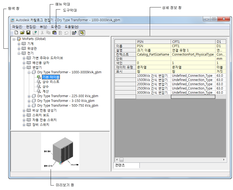
Task: Click the 데이터 유형 row header
Action: click(125, 67)
